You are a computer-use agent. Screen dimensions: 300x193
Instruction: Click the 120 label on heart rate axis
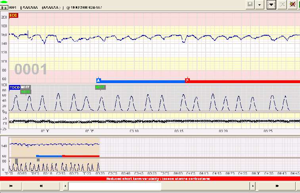coord(4,52)
